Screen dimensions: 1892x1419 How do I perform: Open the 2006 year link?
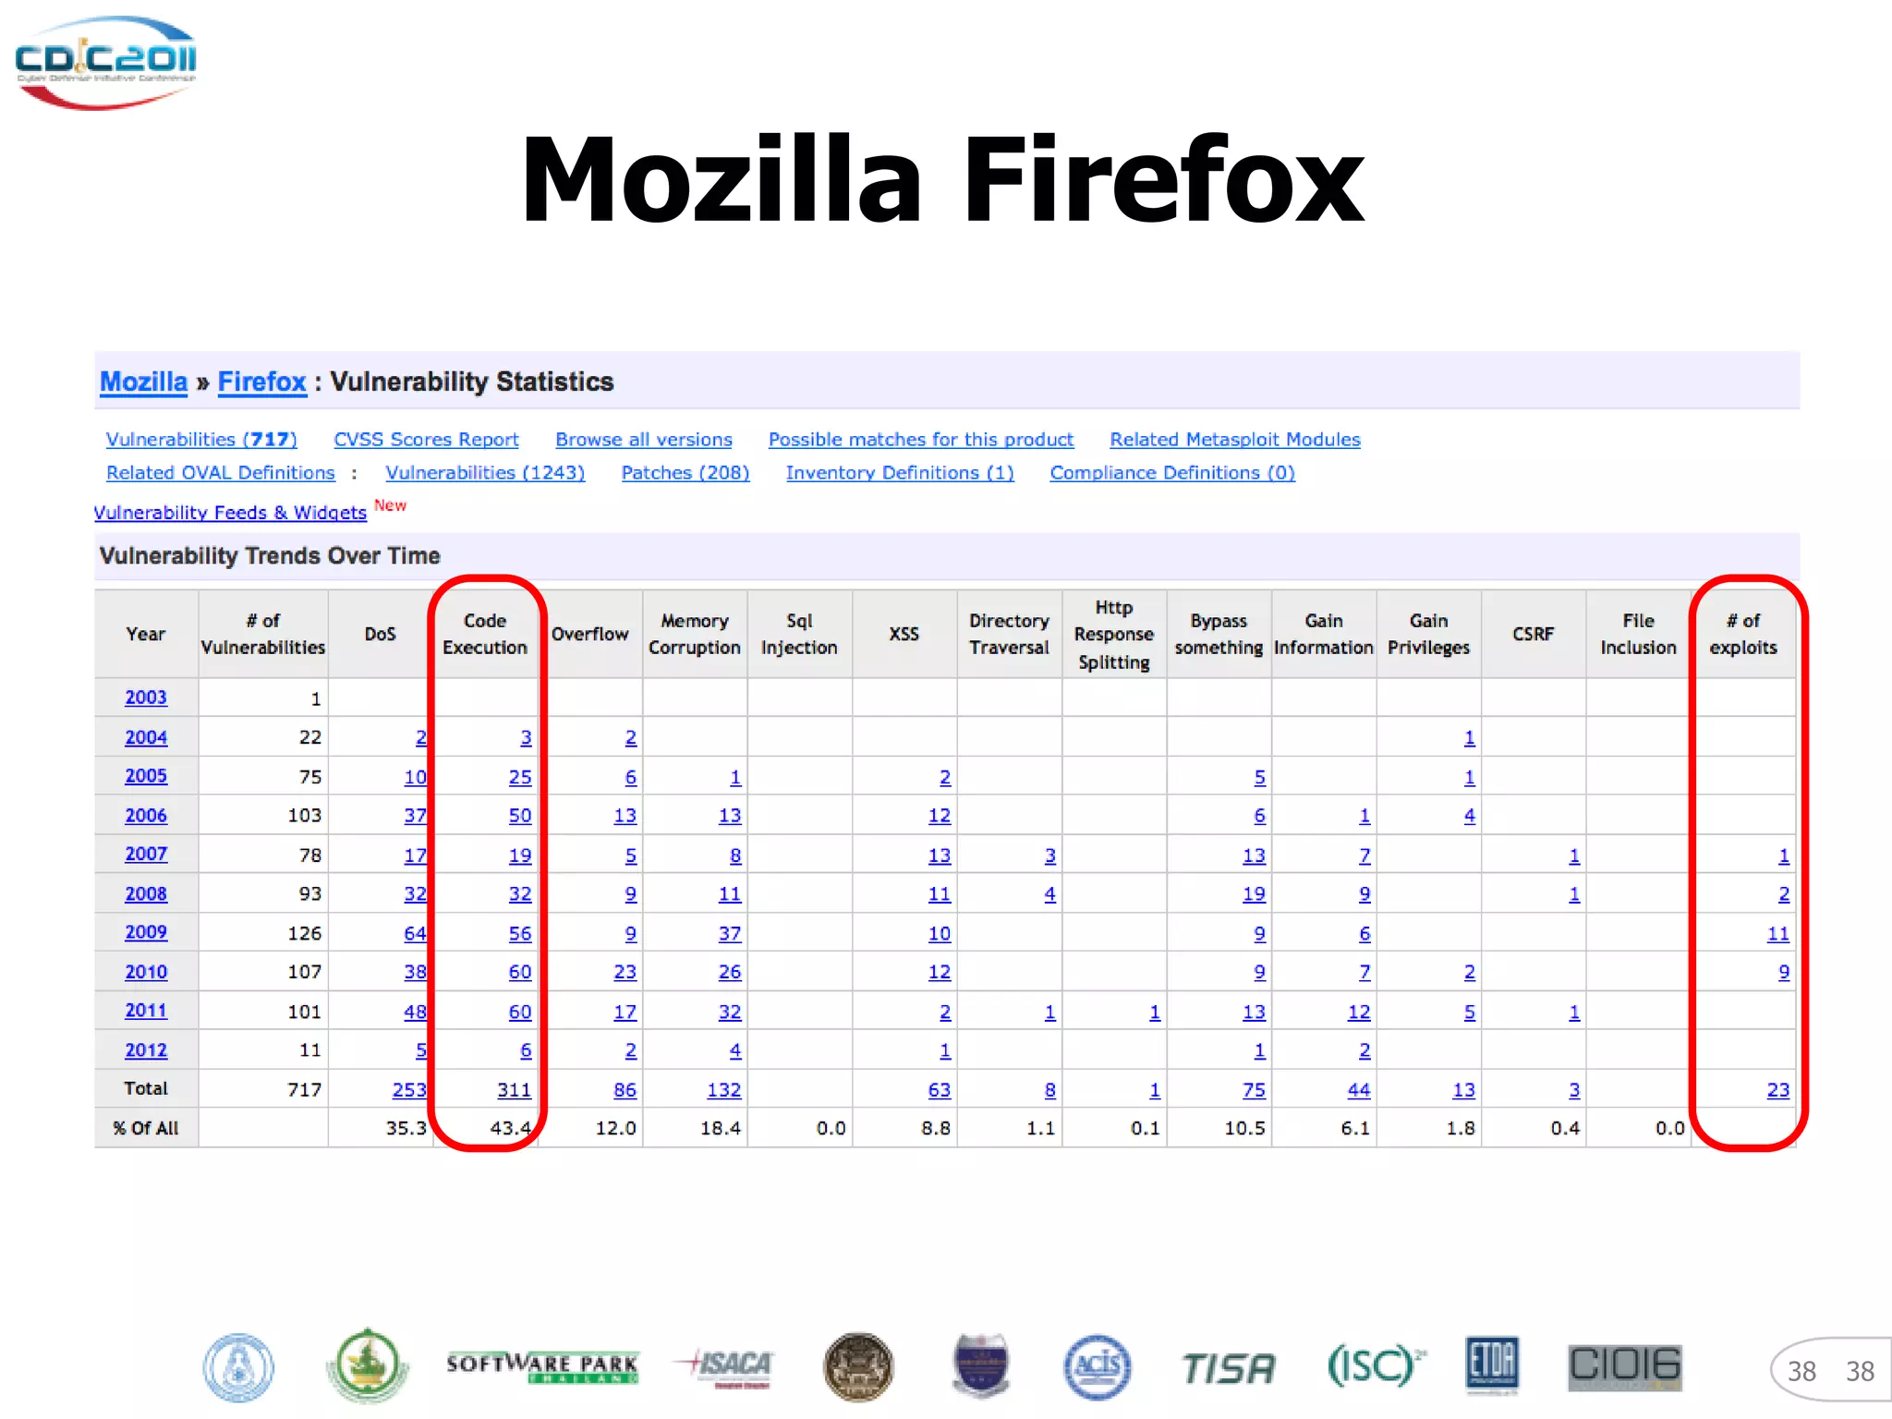146,816
